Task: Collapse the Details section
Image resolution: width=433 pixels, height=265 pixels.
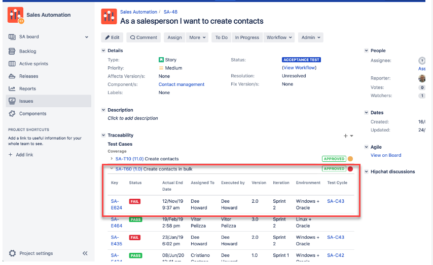Action: [x=103, y=51]
